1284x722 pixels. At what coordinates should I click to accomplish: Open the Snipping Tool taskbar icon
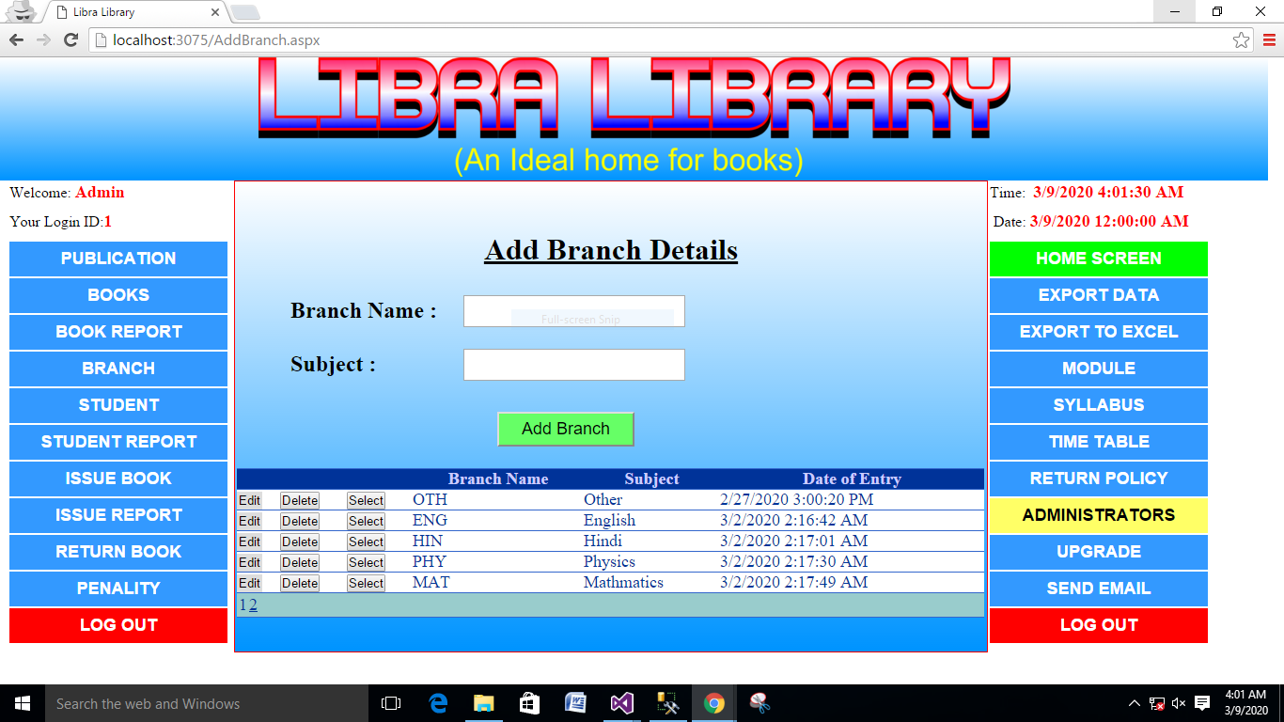[759, 703]
